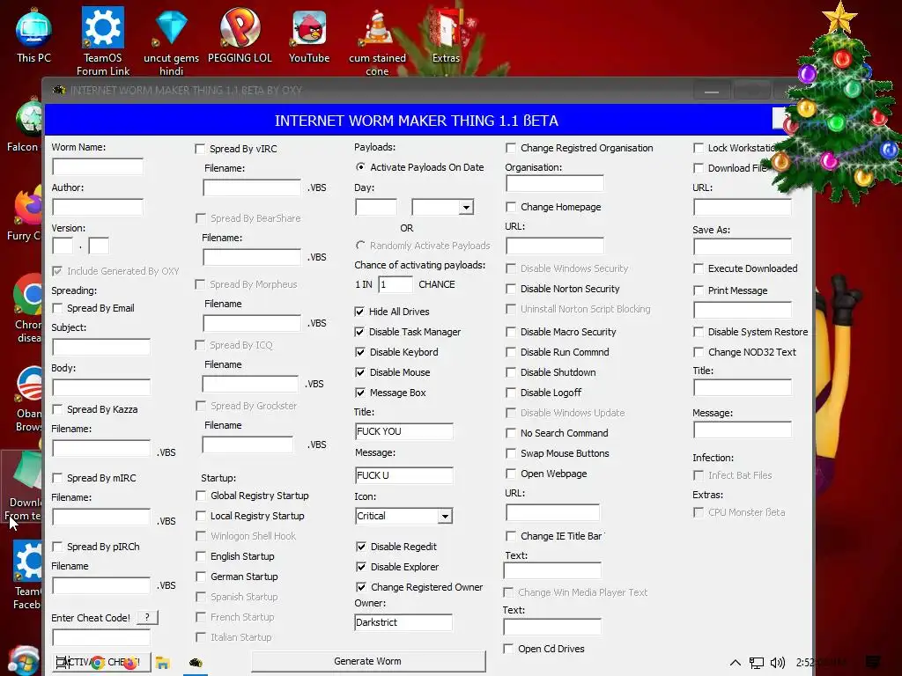Click the cheat code question mark button
The image size is (902, 676).
click(x=147, y=617)
